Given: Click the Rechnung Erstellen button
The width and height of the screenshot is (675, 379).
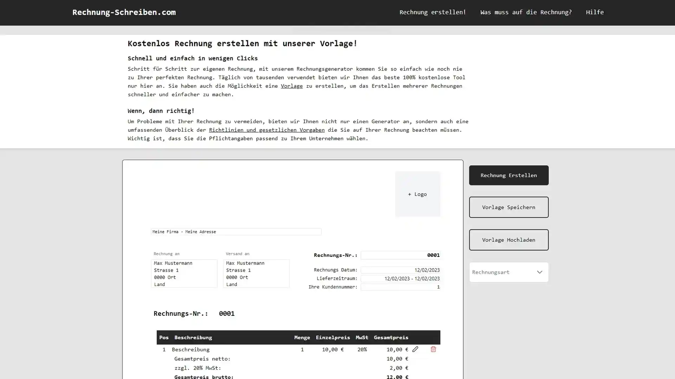Looking at the screenshot, I should [x=508, y=175].
